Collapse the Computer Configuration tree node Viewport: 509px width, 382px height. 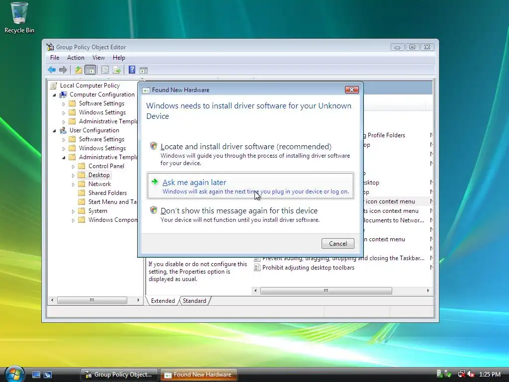pyautogui.click(x=54, y=95)
